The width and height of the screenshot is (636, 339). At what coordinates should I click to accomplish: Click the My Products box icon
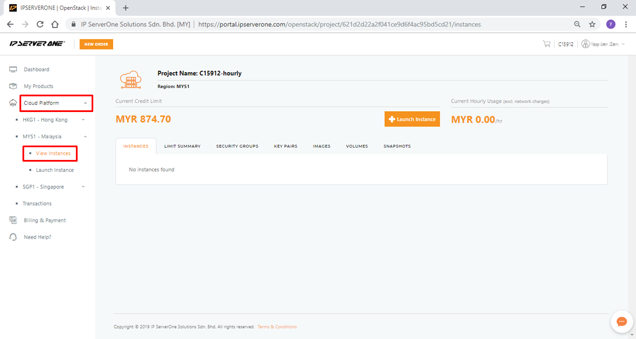coord(13,86)
